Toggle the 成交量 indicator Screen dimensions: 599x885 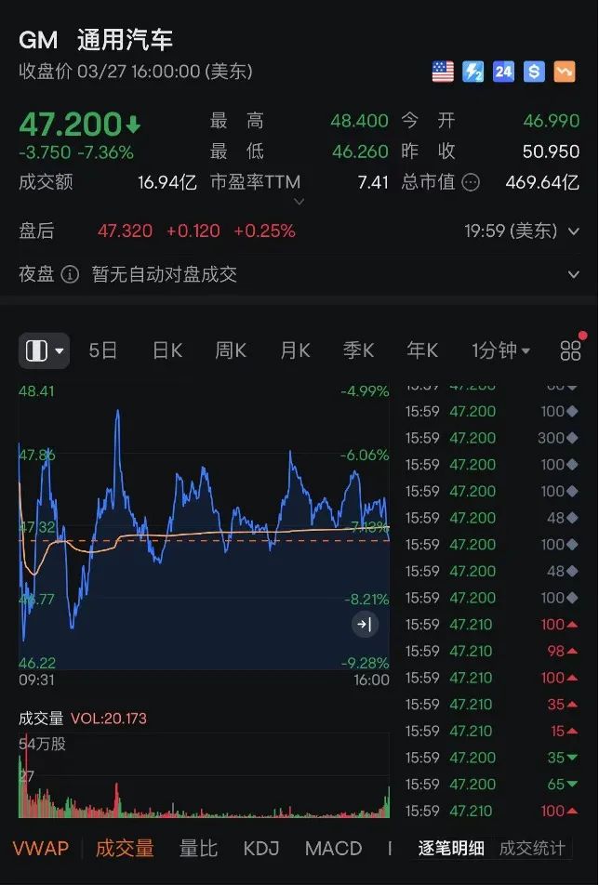click(125, 849)
